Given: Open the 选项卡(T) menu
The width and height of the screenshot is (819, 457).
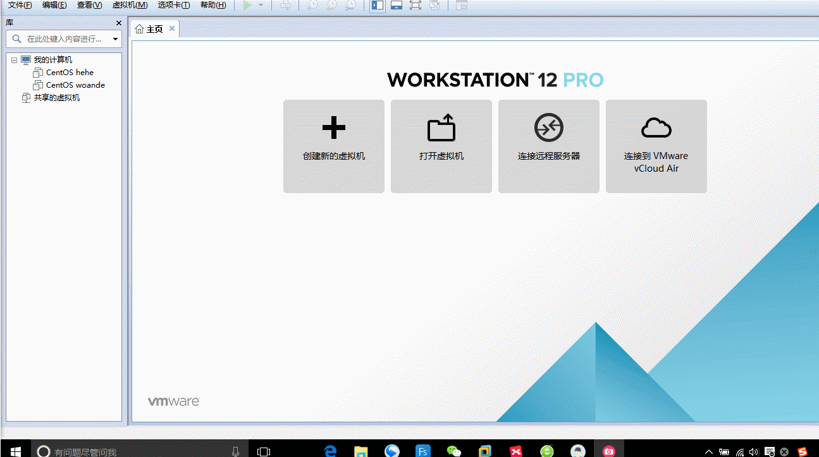Looking at the screenshot, I should pyautogui.click(x=174, y=5).
